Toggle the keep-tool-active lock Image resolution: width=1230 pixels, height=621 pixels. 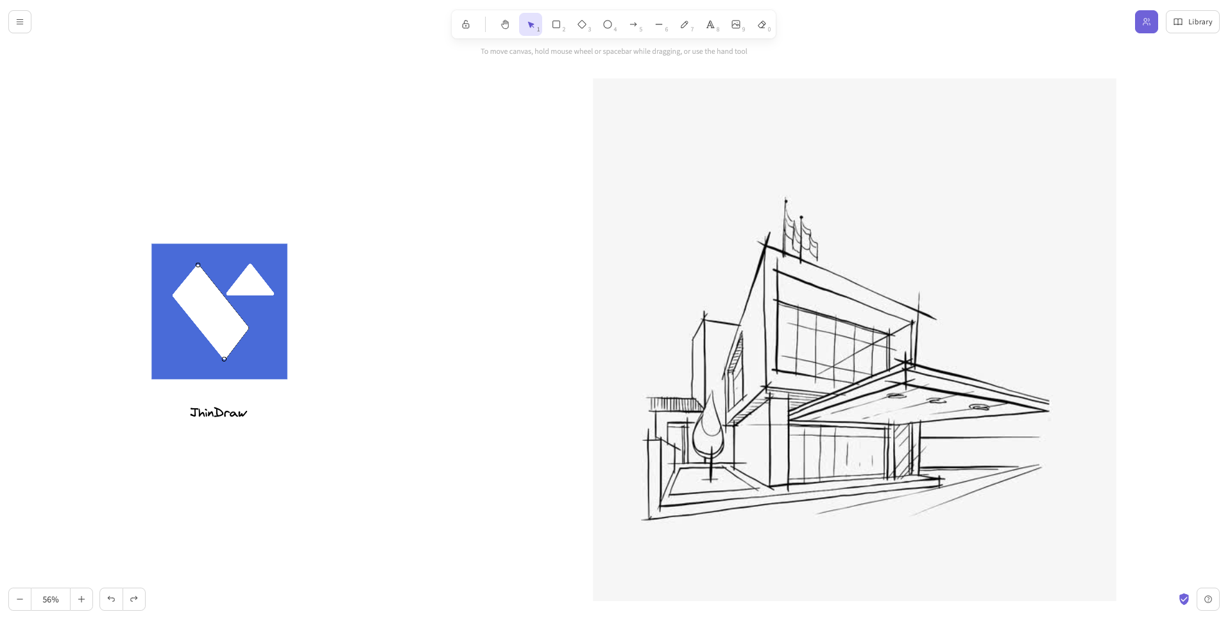click(466, 24)
